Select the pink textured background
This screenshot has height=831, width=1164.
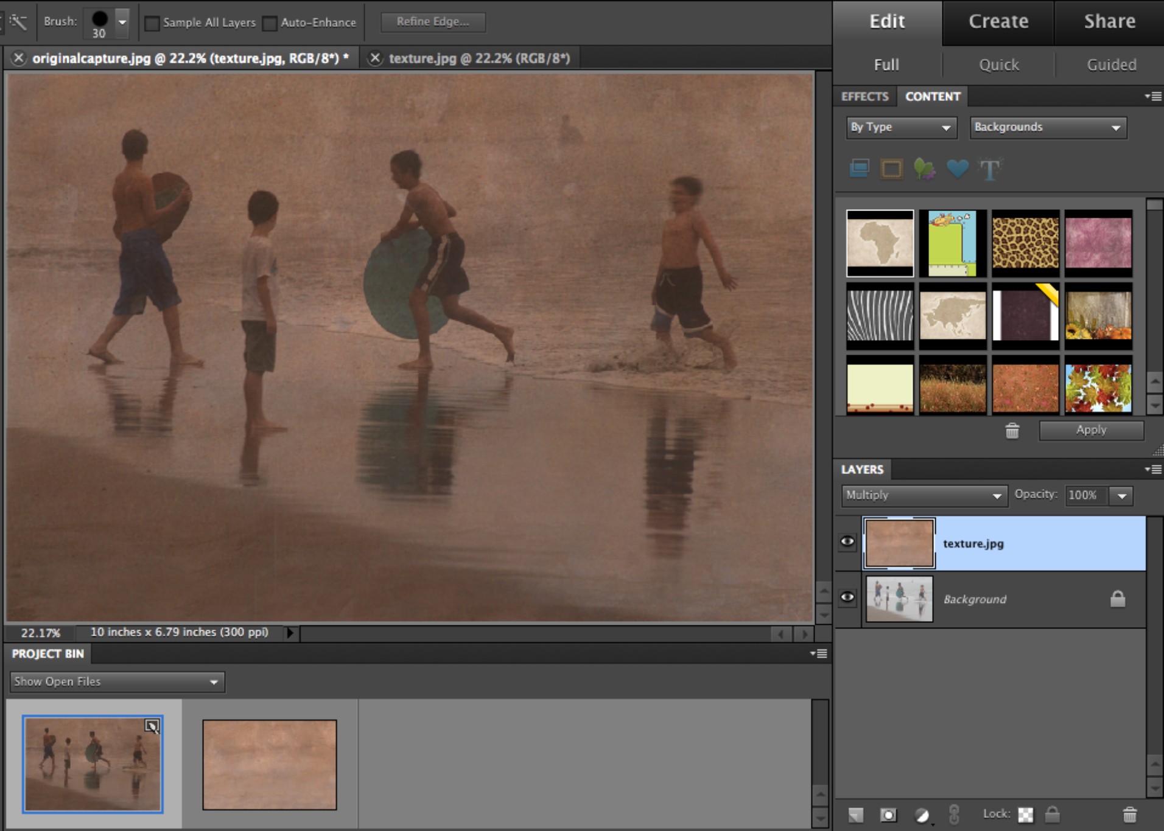[x=1098, y=243]
